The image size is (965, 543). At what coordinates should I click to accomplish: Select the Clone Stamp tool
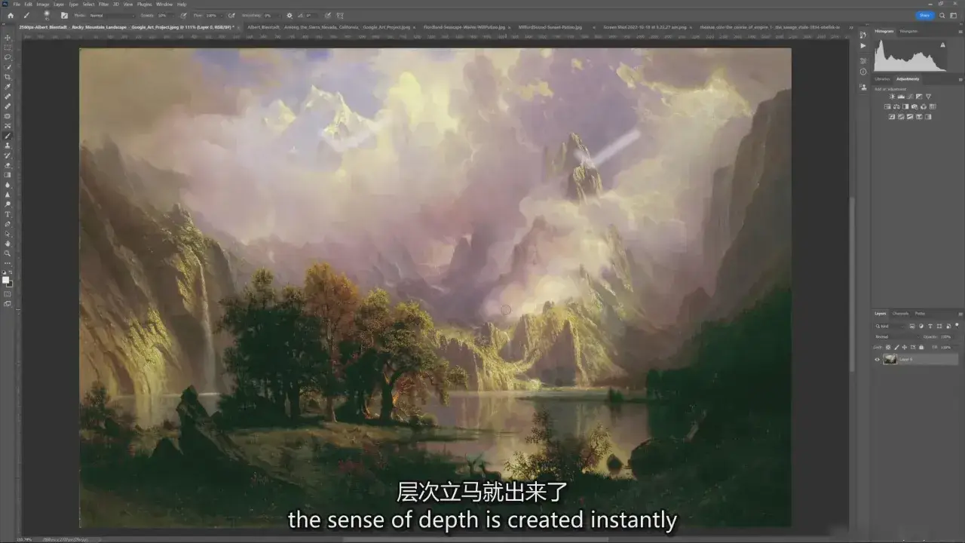8,146
